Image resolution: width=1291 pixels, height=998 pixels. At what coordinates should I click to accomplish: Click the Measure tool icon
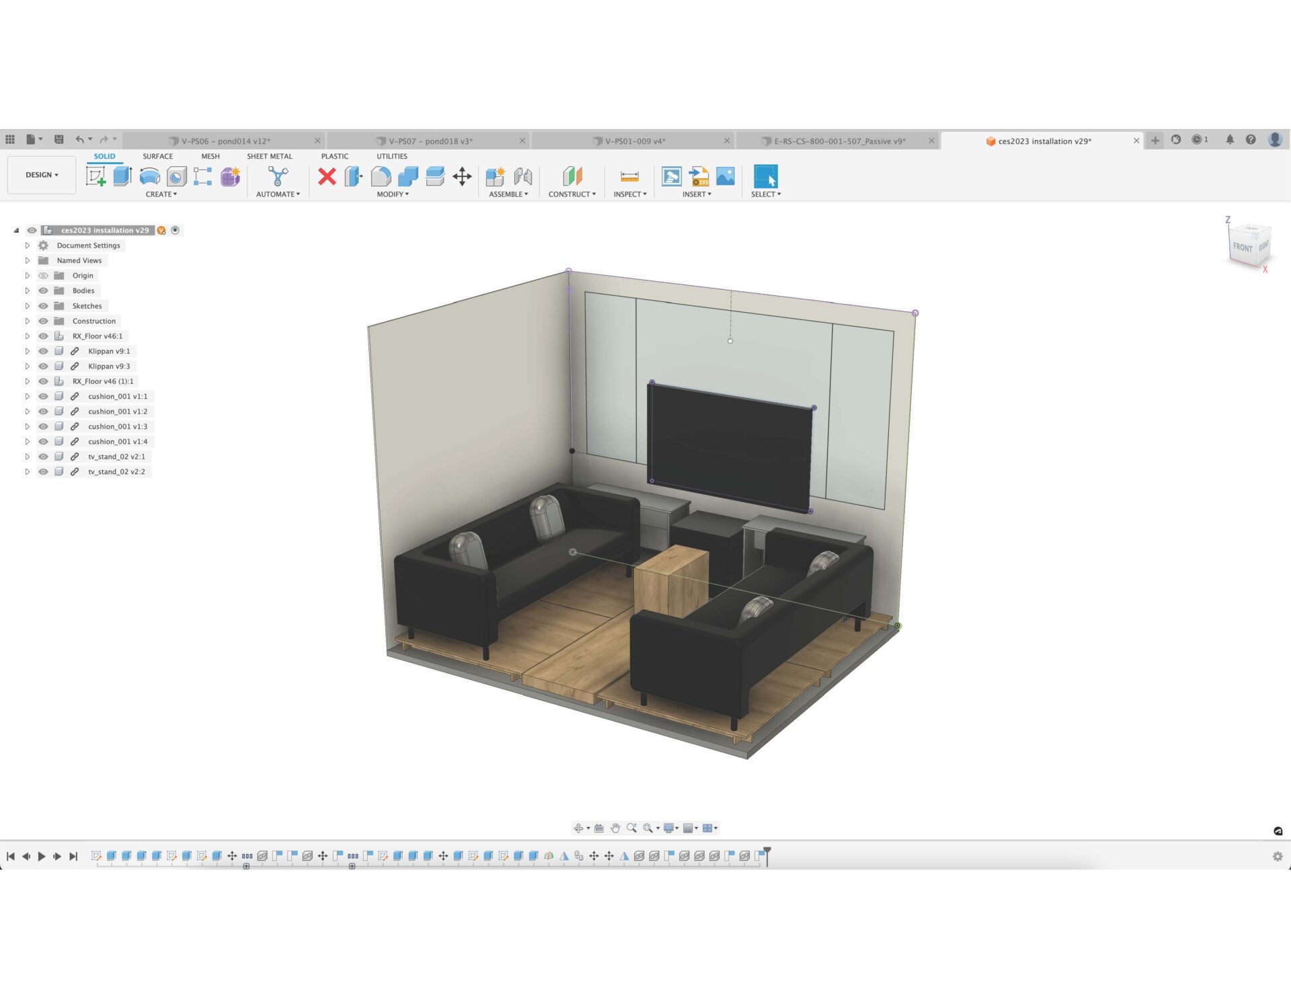tap(629, 176)
